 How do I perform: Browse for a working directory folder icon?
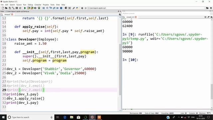[x=207, y=8]
